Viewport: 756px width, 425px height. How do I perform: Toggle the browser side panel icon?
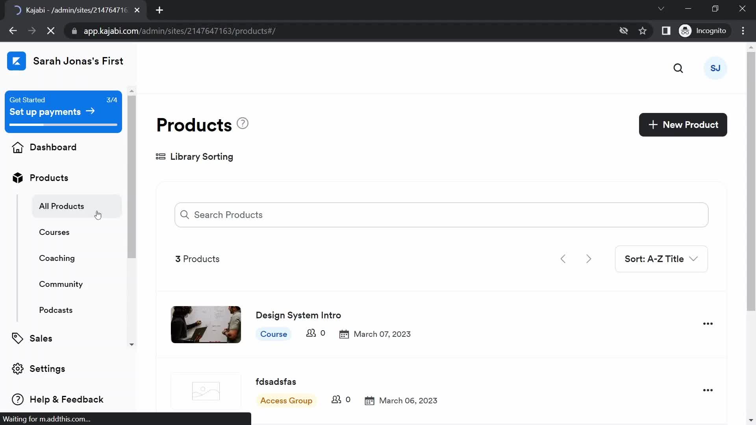point(666,31)
